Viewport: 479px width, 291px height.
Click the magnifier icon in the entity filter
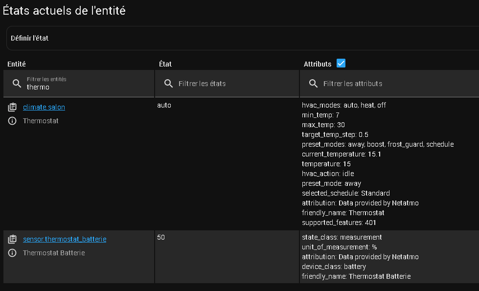[17, 84]
